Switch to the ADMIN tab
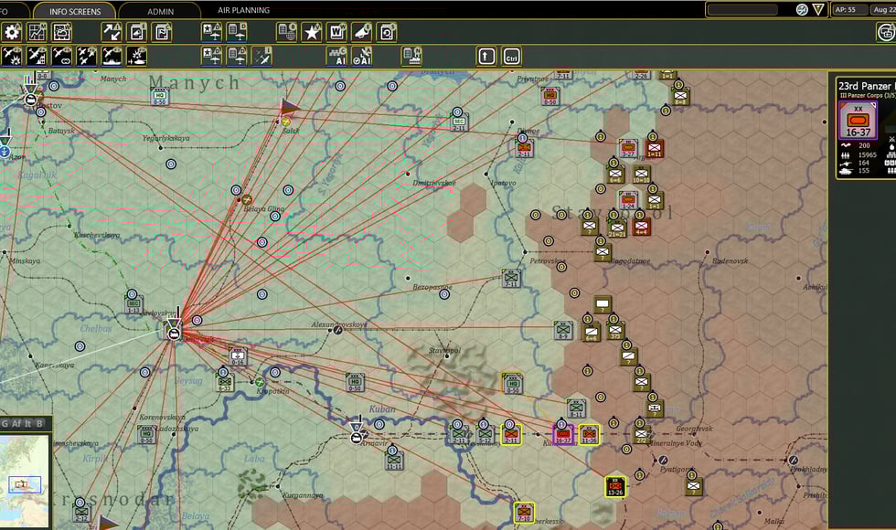The width and height of the screenshot is (896, 530). pos(161,11)
